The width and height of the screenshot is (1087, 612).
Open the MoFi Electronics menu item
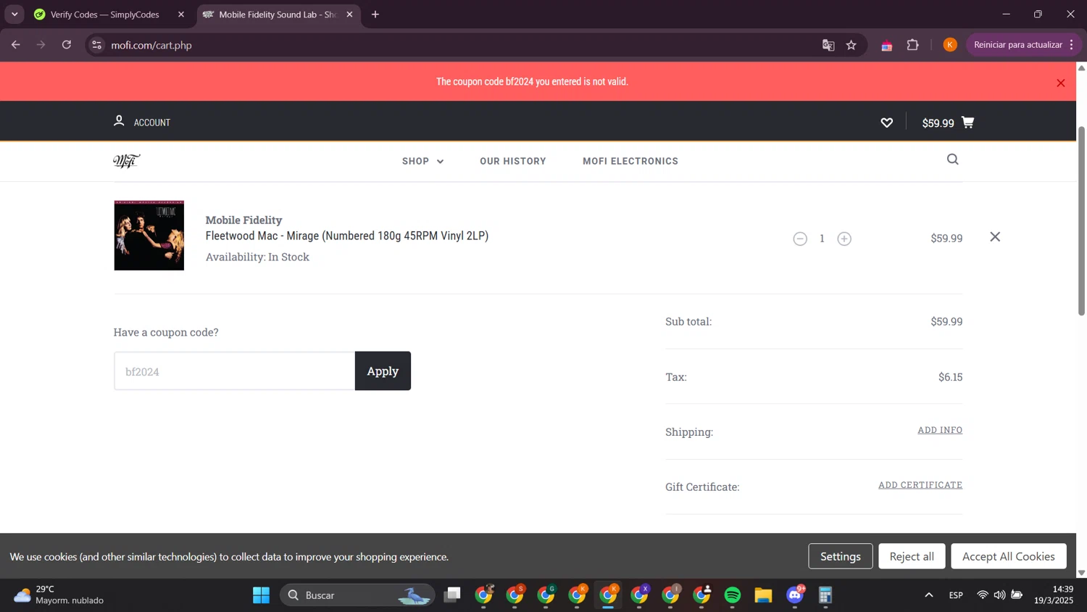tap(630, 161)
